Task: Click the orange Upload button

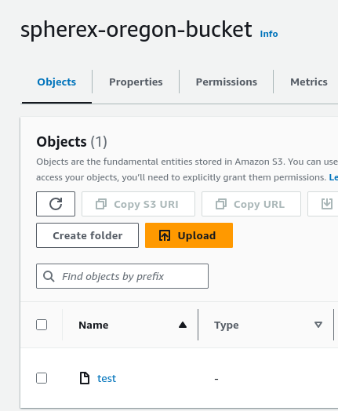Action: click(x=189, y=235)
